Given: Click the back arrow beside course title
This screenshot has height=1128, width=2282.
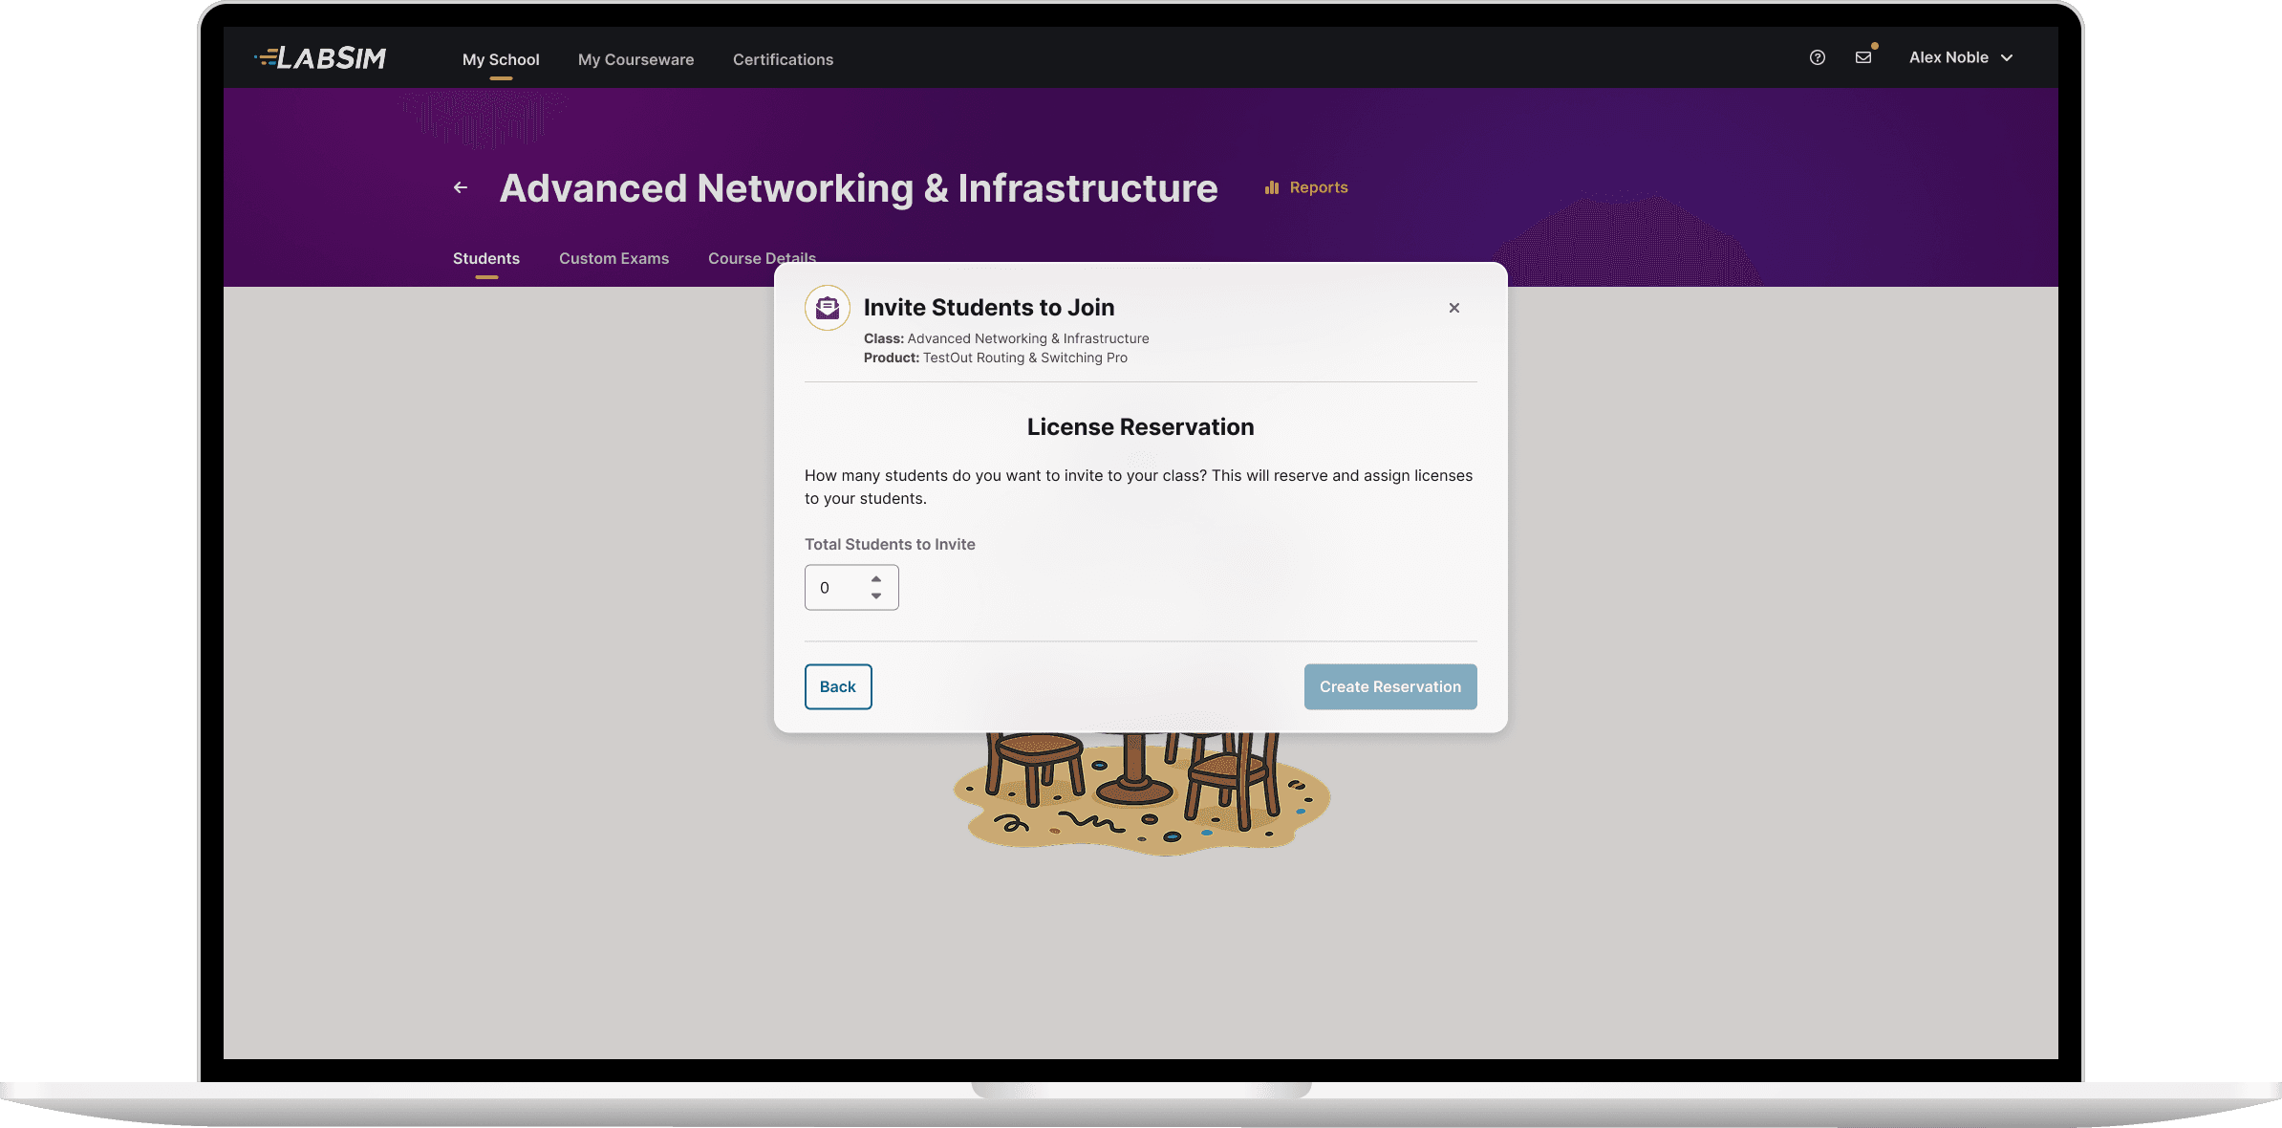Looking at the screenshot, I should [x=461, y=187].
